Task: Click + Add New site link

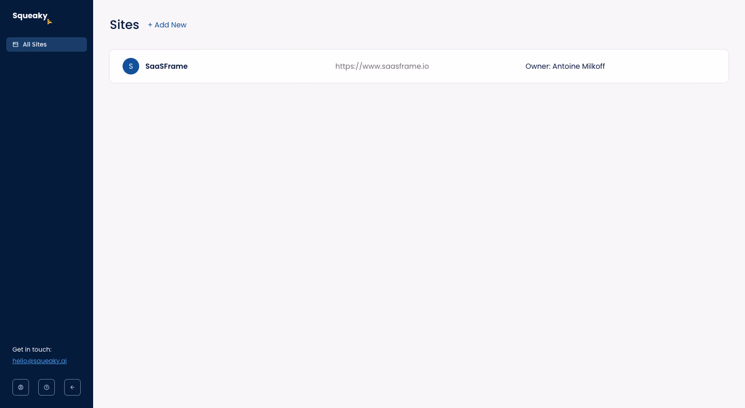Action: pos(167,25)
